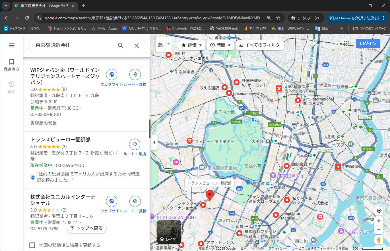This screenshot has height=251, width=390.
Task: Click the 東京都 通訳会社 search input field
Action: tap(74, 45)
